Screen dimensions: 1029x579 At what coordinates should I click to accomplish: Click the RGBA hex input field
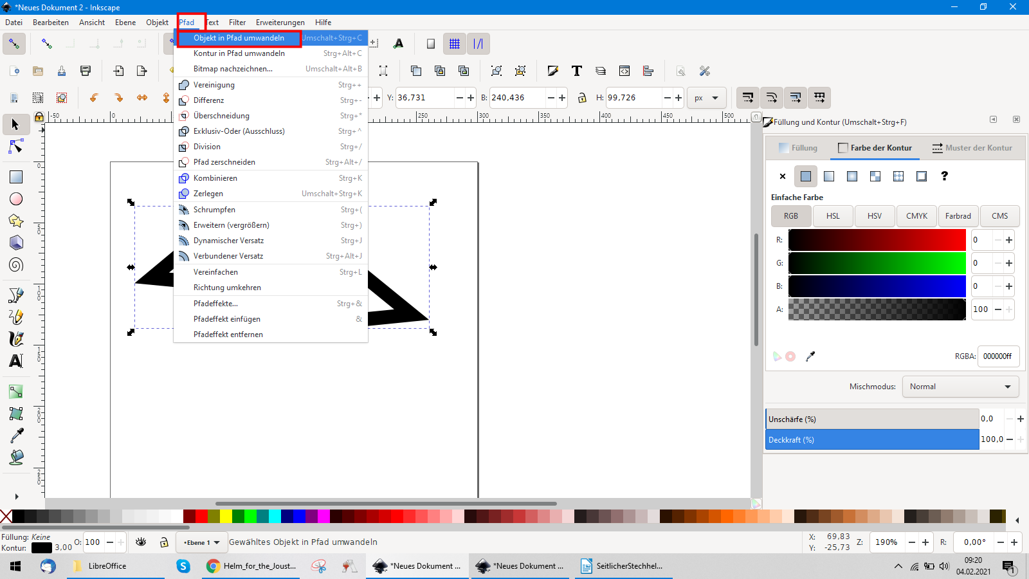(997, 356)
